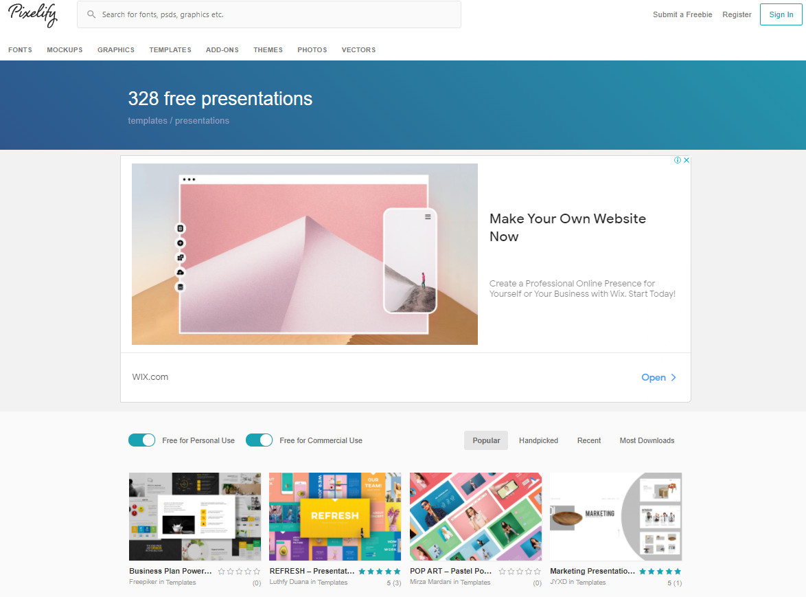
Task: Click Open link in the Wix ad
Action: tap(654, 377)
